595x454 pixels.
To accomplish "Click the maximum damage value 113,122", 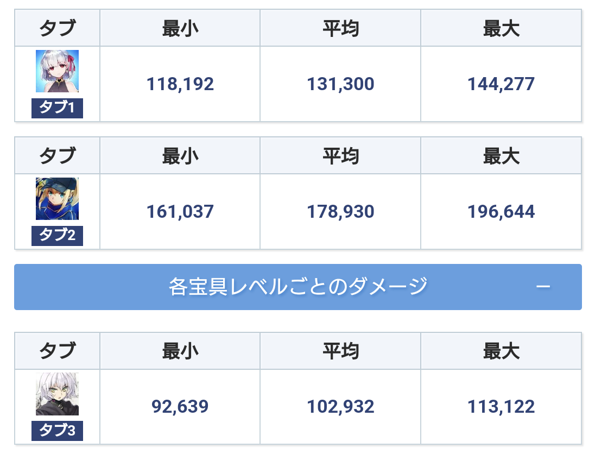I will point(501,407).
